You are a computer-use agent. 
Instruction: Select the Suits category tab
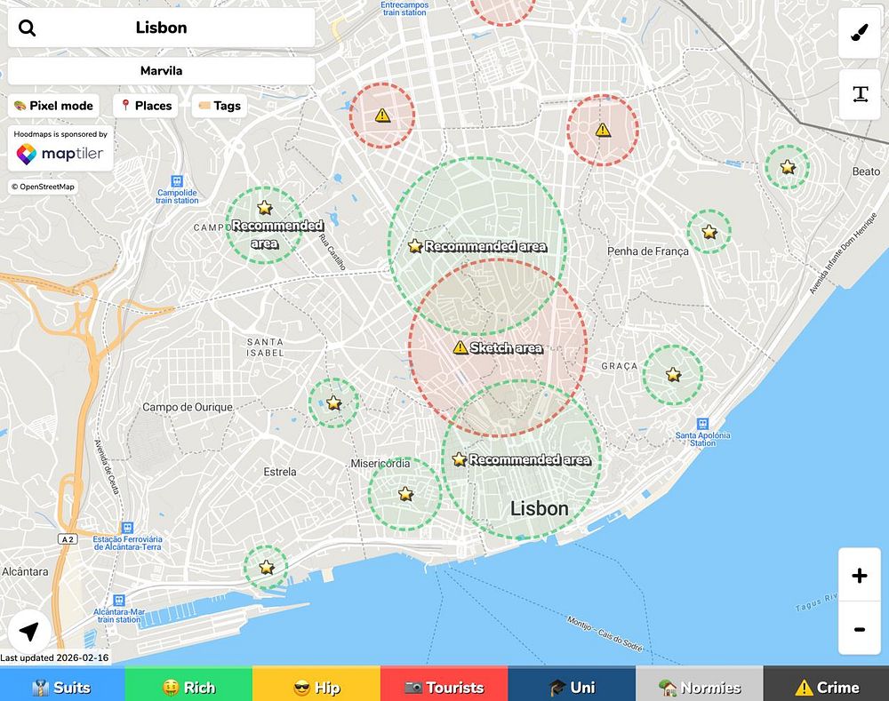62,688
